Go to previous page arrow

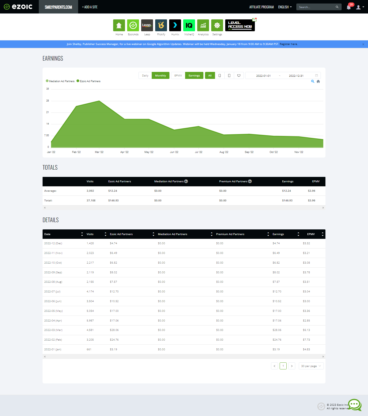click(275, 366)
